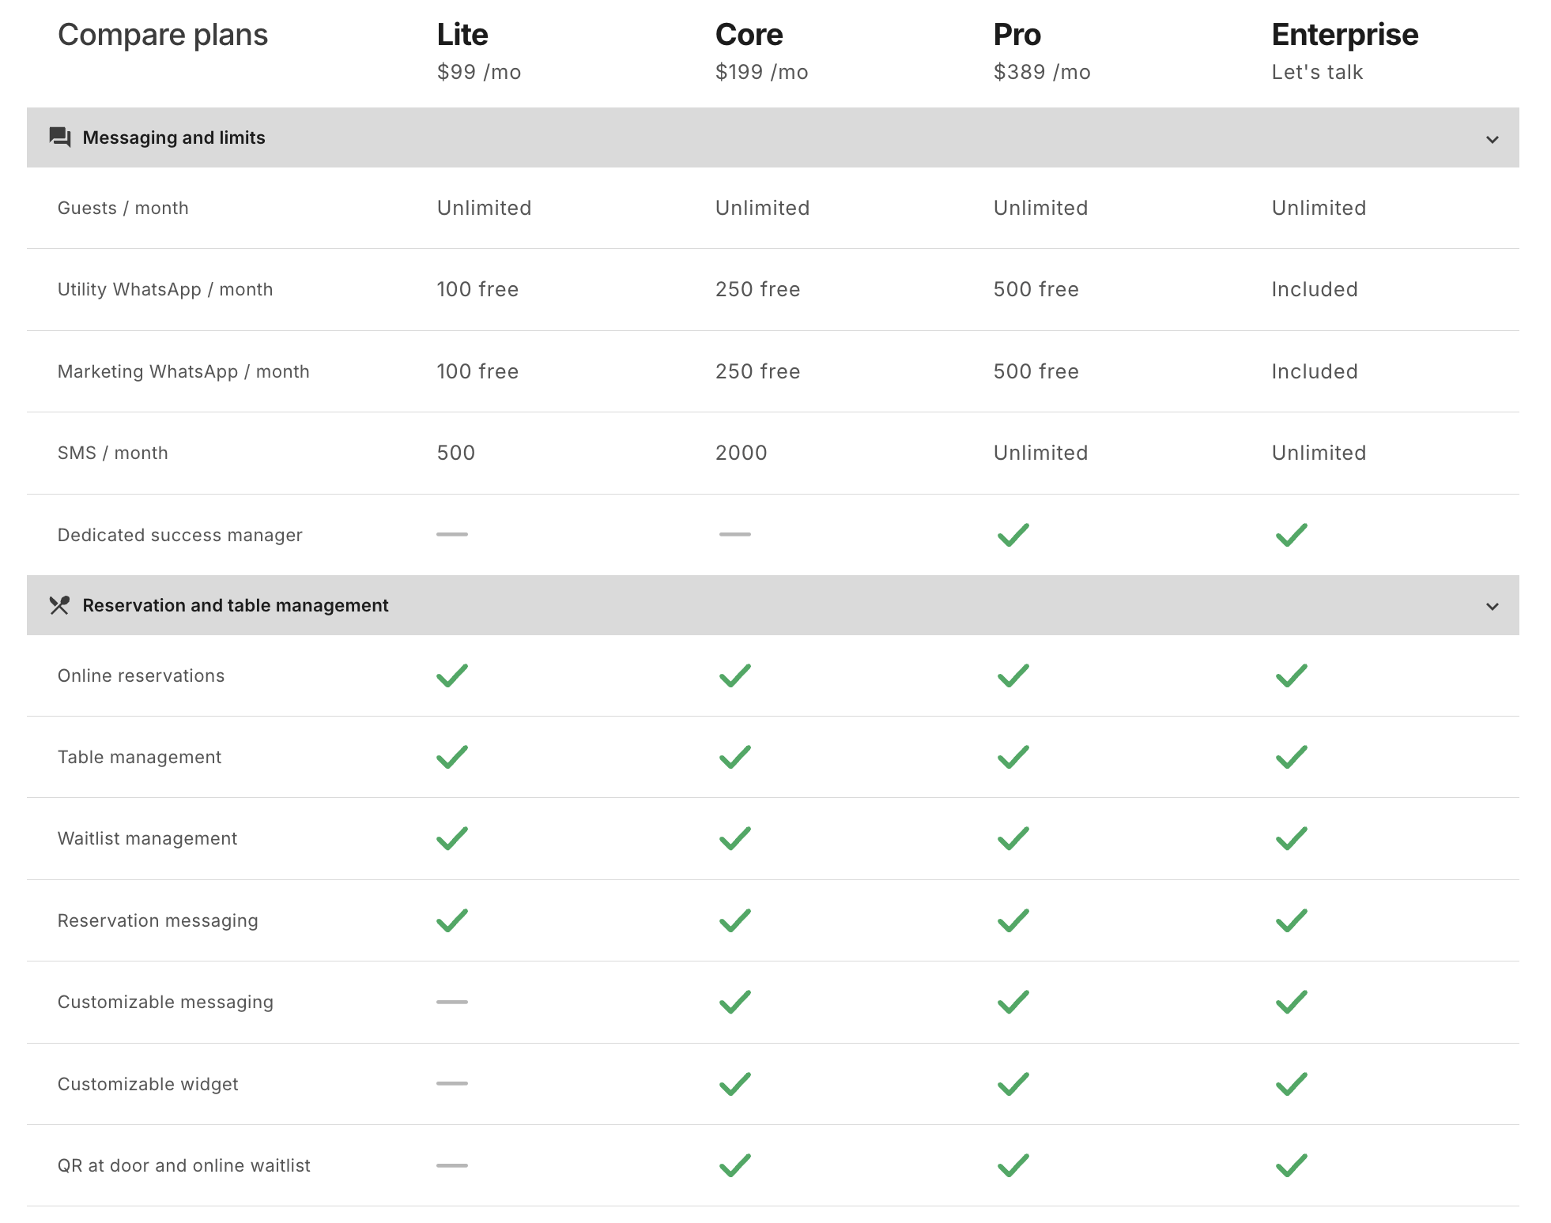
Task: Click the Marketing WhatsApp / month row label
Action: coord(183,371)
